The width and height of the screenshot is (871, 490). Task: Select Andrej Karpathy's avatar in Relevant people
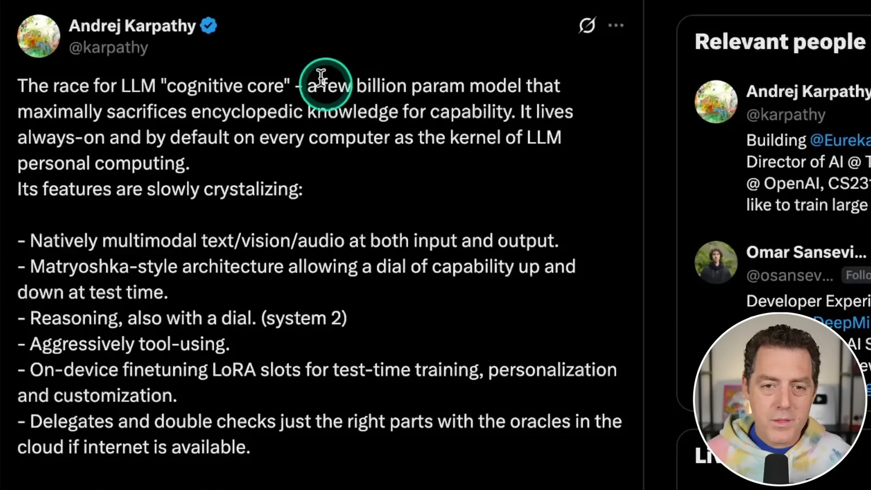coord(716,102)
